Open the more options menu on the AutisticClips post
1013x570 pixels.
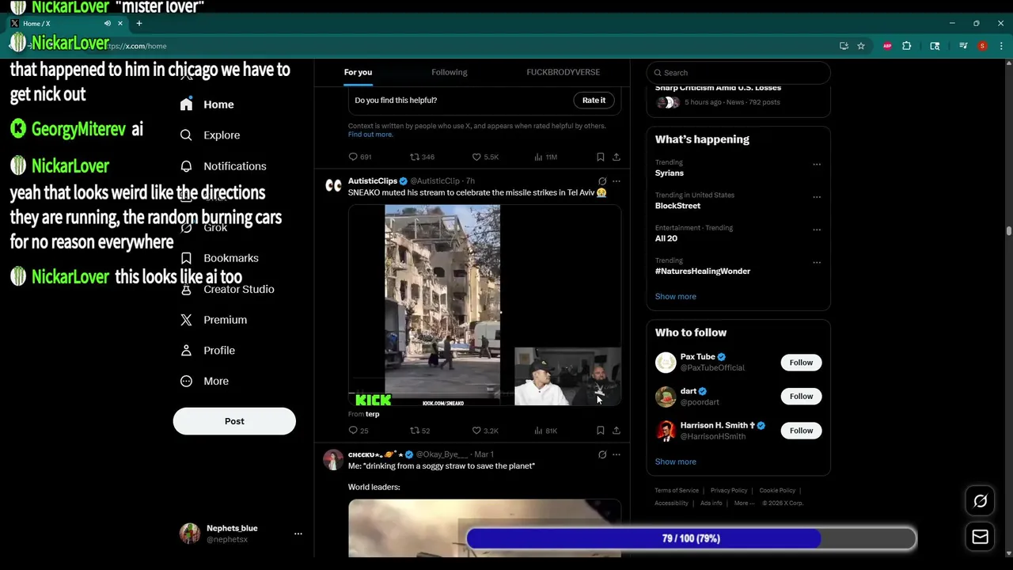(617, 181)
